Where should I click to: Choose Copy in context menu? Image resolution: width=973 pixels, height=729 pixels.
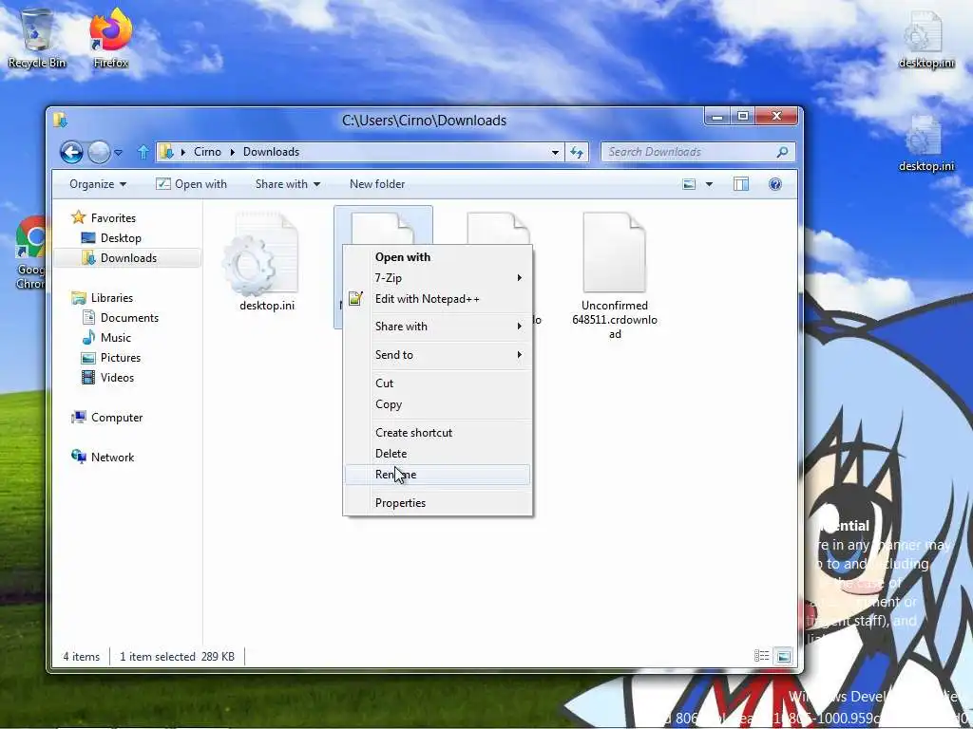tap(437, 404)
